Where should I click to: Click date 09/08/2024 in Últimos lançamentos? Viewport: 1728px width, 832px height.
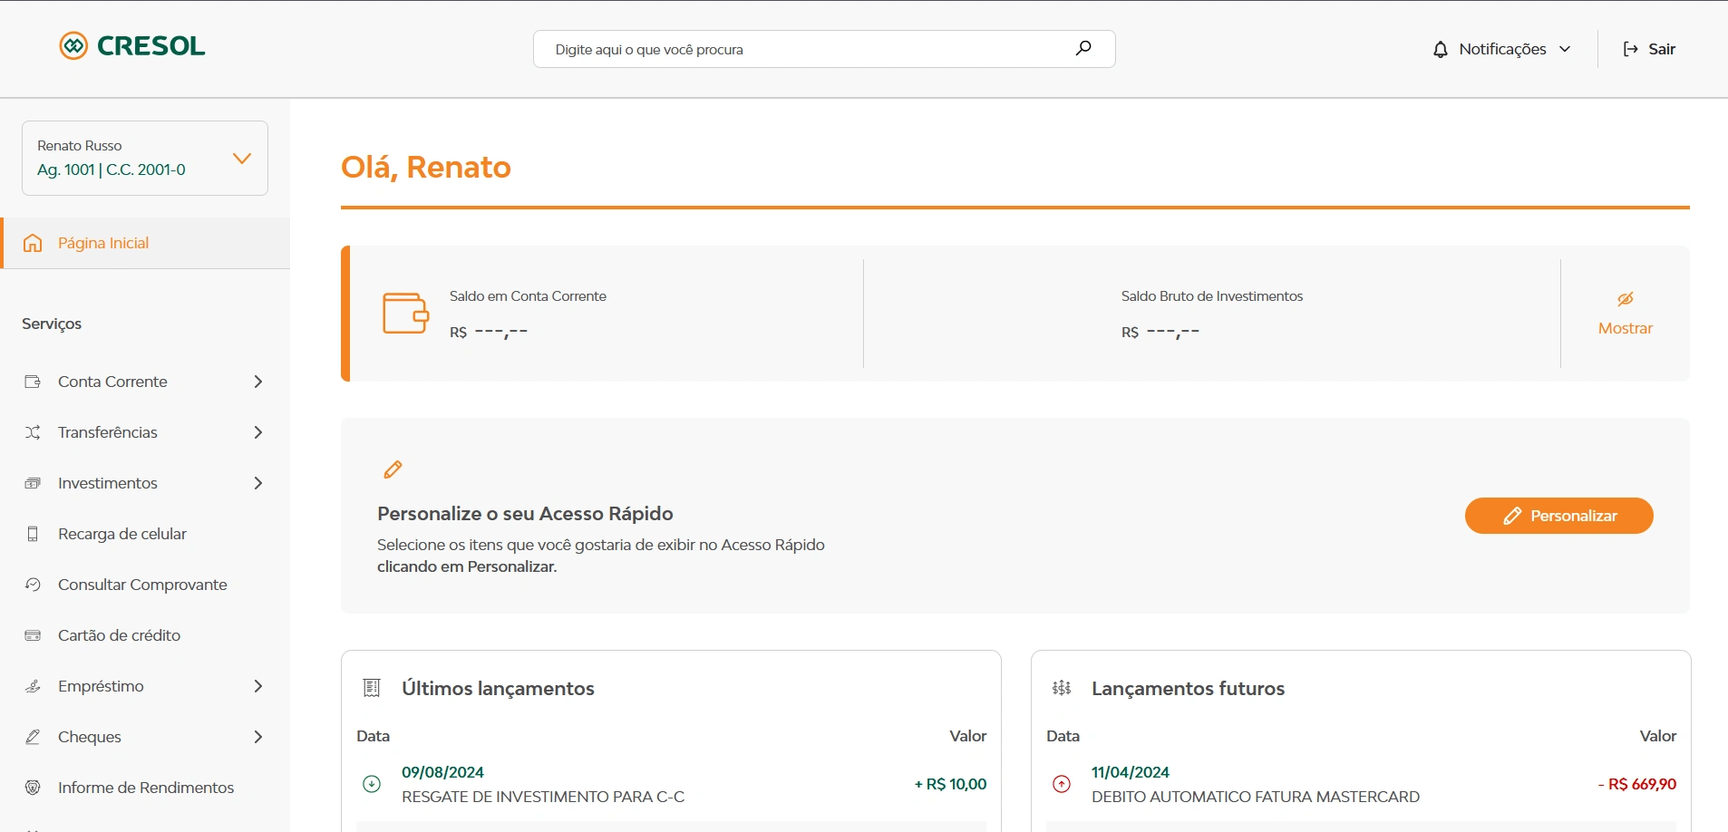coord(442,772)
